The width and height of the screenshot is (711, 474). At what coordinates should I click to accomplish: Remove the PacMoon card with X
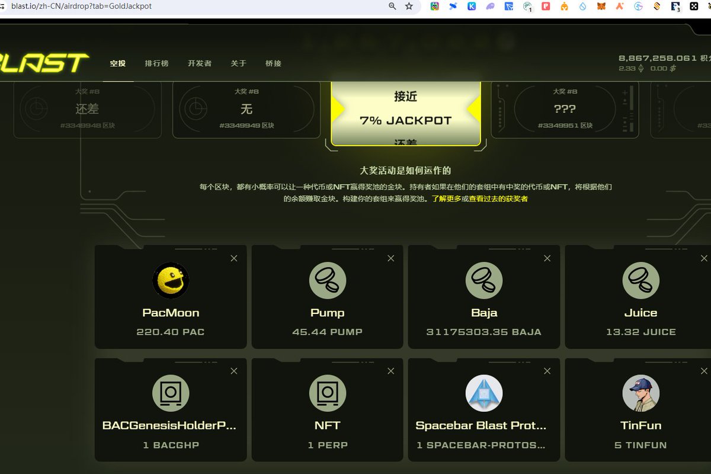click(x=234, y=258)
